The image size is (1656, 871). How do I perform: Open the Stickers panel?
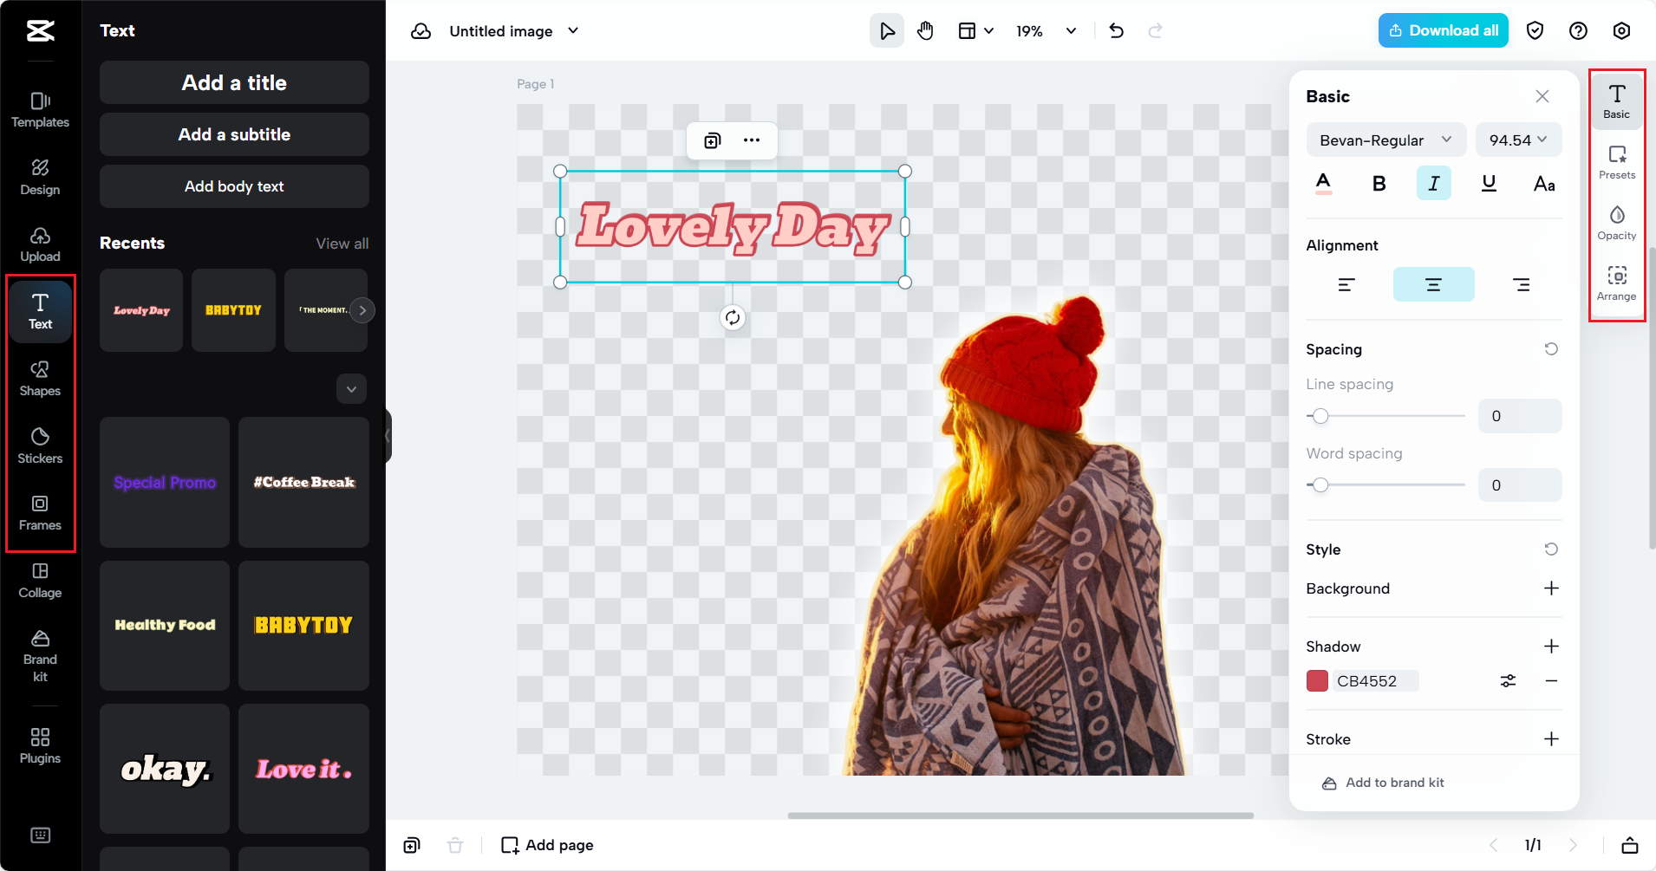point(39,445)
